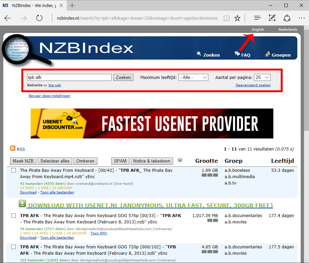
Task: Make a web note
Action: click(x=272, y=18)
